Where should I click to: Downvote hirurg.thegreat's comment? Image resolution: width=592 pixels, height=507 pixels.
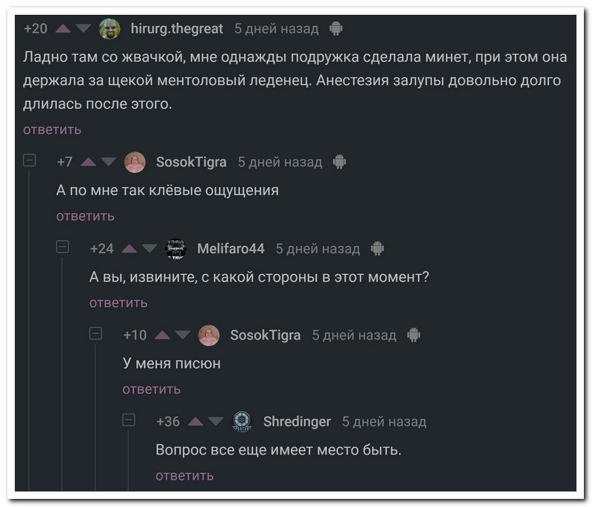click(83, 29)
